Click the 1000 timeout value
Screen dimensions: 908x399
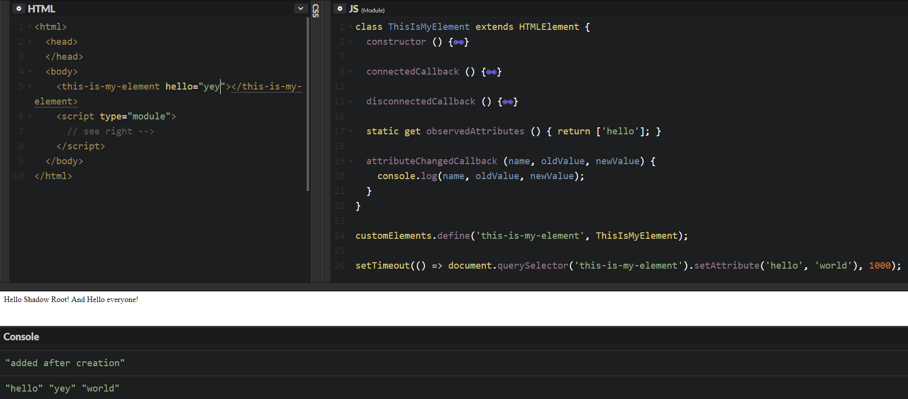point(880,266)
